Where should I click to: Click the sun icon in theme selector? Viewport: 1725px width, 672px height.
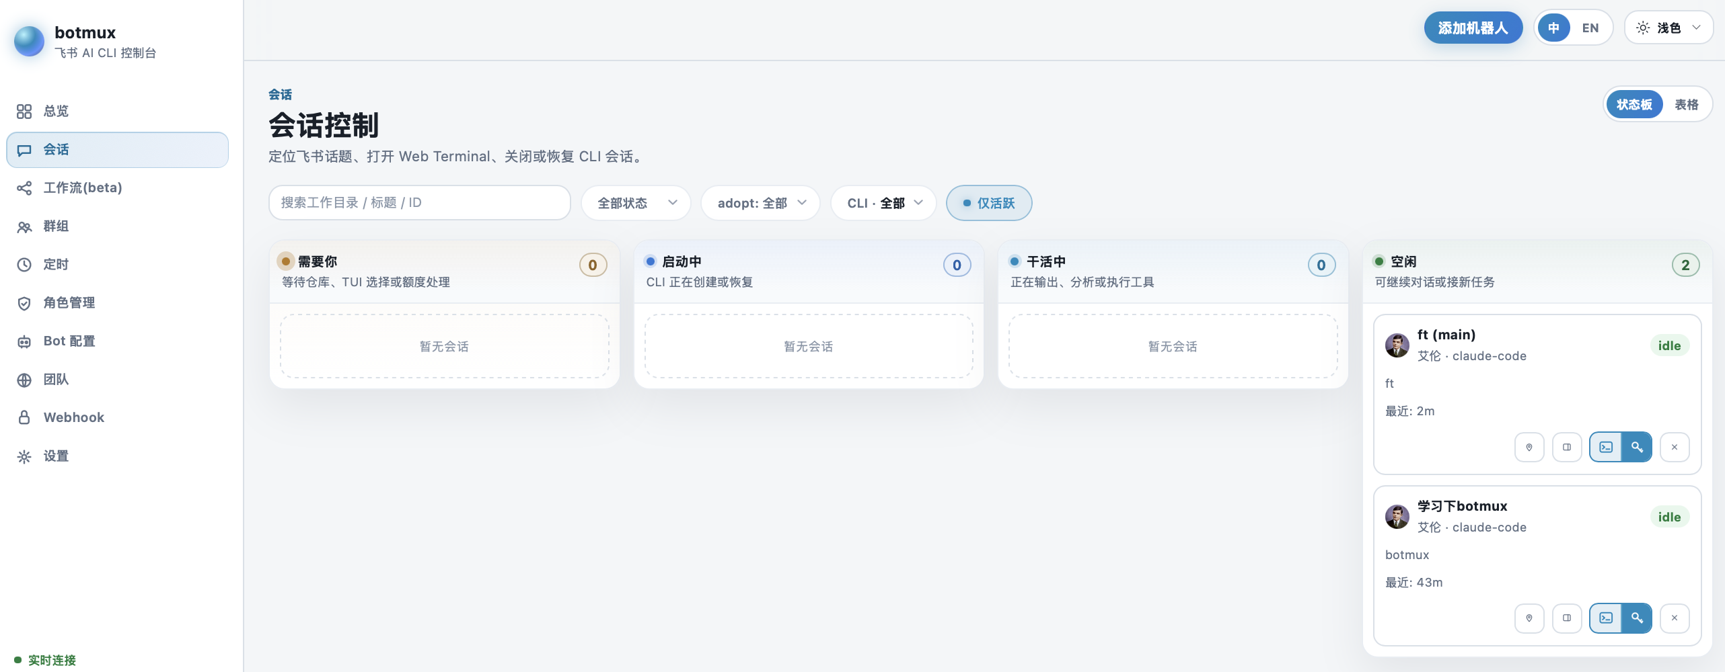pyautogui.click(x=1643, y=28)
